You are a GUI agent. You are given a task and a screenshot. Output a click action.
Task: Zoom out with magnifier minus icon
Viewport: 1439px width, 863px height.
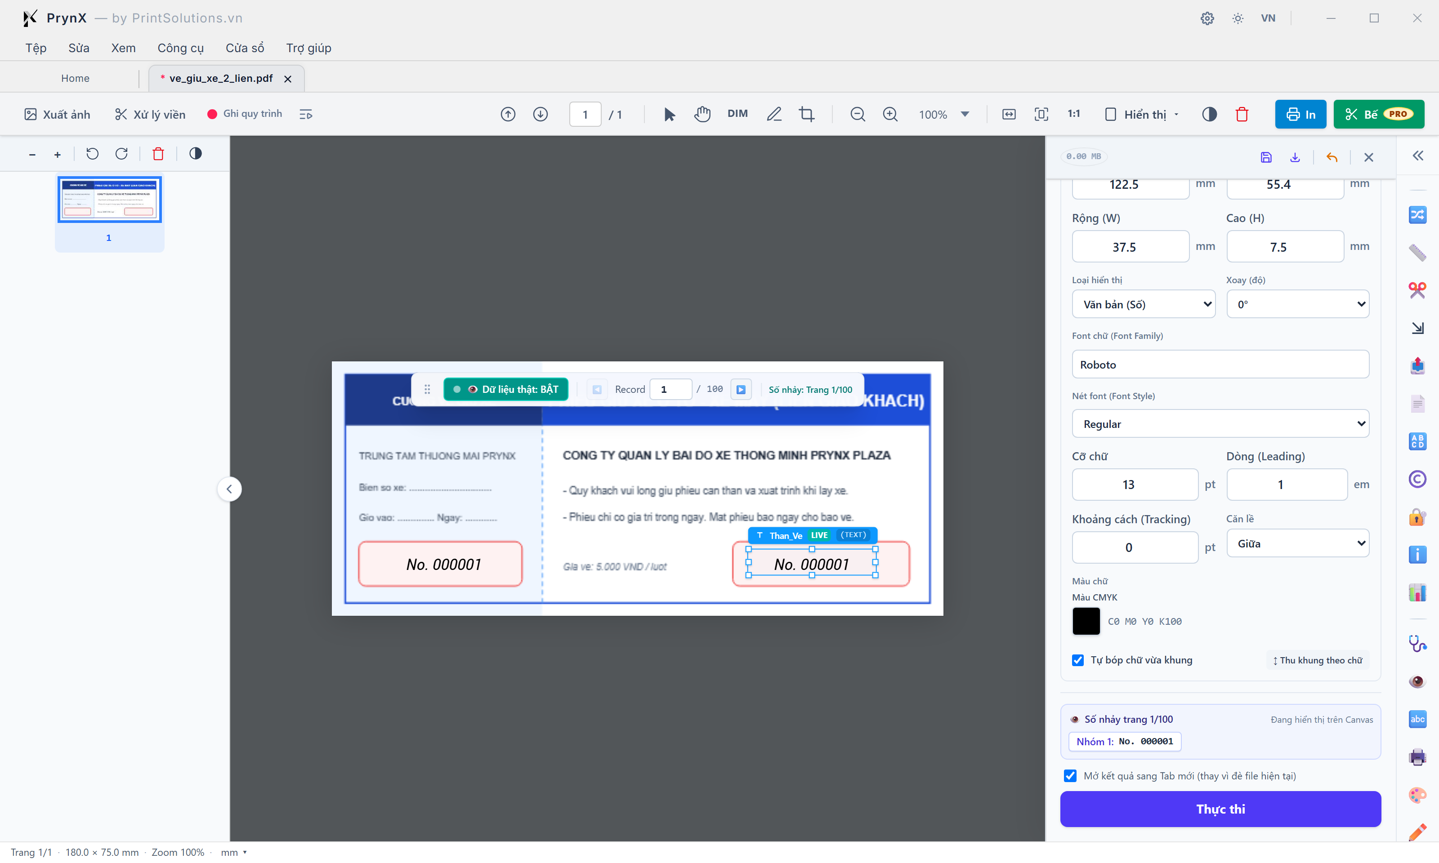(858, 115)
